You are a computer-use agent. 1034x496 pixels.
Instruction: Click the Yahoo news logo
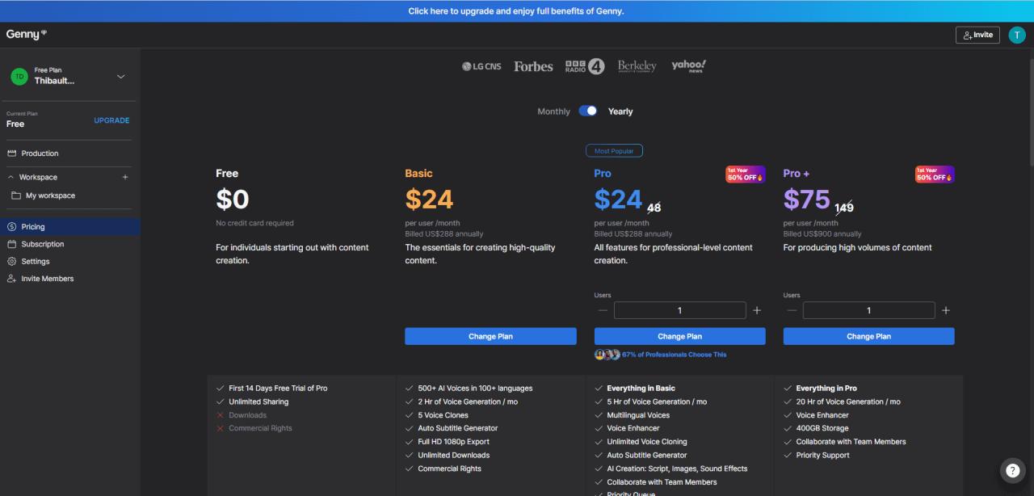coord(689,66)
